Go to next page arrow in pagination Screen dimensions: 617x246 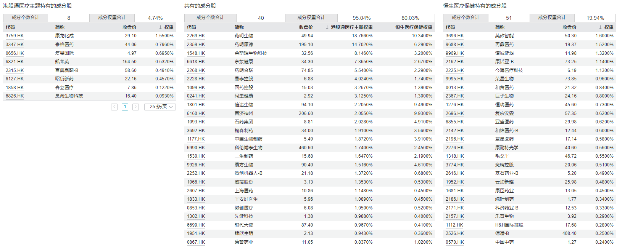tap(135, 107)
